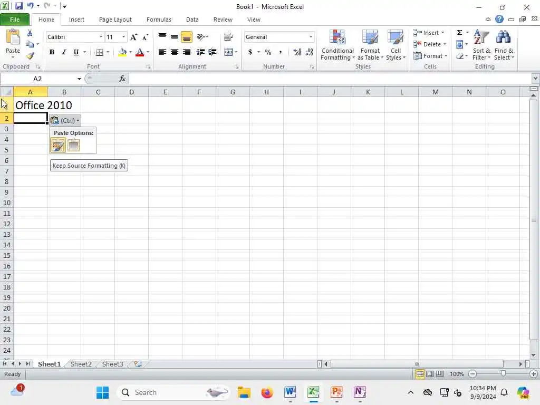Click the zoom slider handle
The height and width of the screenshot is (405, 540).
click(503, 374)
